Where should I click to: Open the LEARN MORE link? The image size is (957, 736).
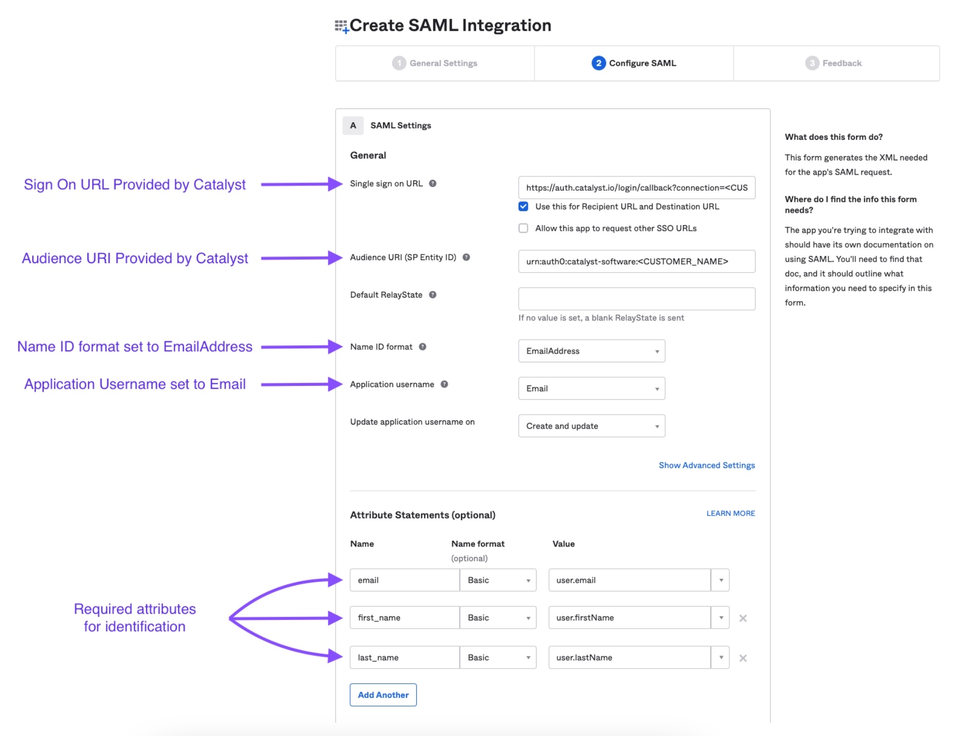730,513
